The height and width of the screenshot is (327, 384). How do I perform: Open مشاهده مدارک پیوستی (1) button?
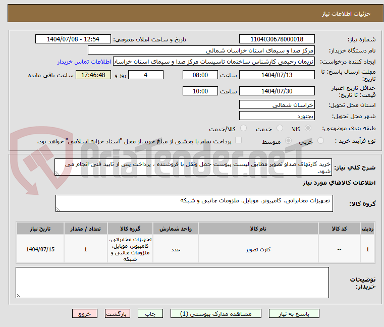pos(216,313)
